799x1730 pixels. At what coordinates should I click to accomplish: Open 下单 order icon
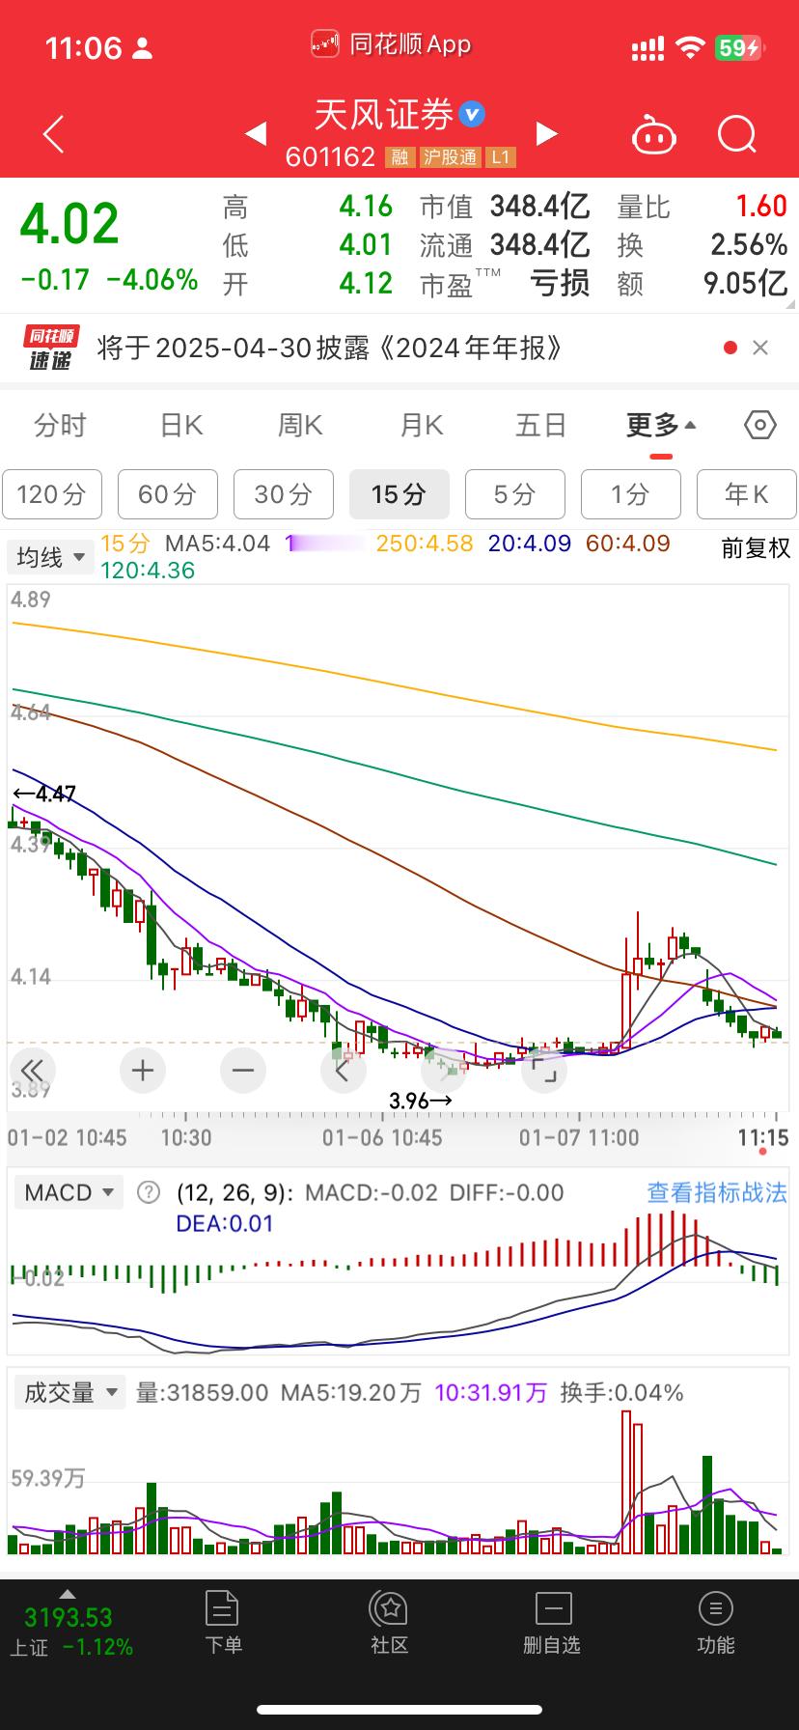coord(223,1622)
